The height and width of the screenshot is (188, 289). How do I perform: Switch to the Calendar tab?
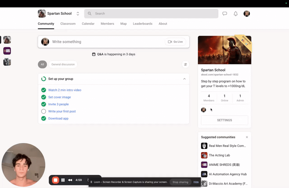tap(88, 24)
